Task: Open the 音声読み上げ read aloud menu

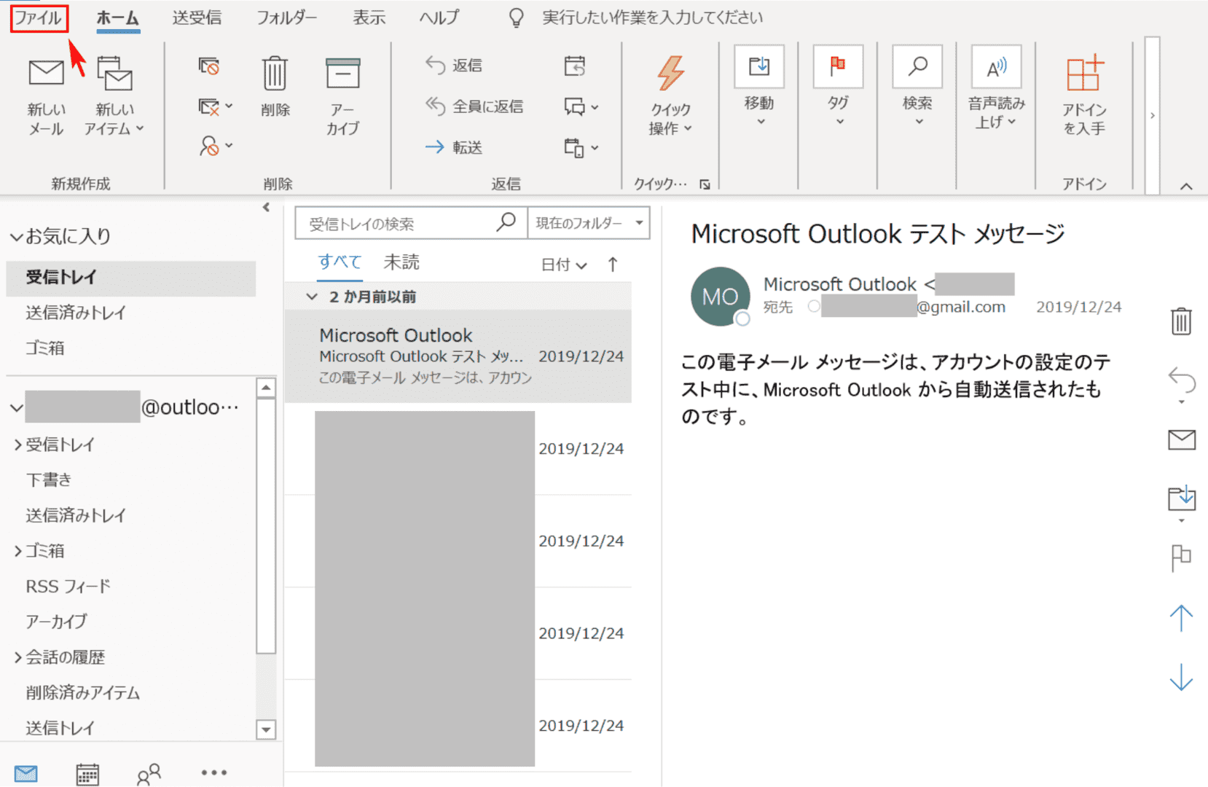Action: [996, 89]
